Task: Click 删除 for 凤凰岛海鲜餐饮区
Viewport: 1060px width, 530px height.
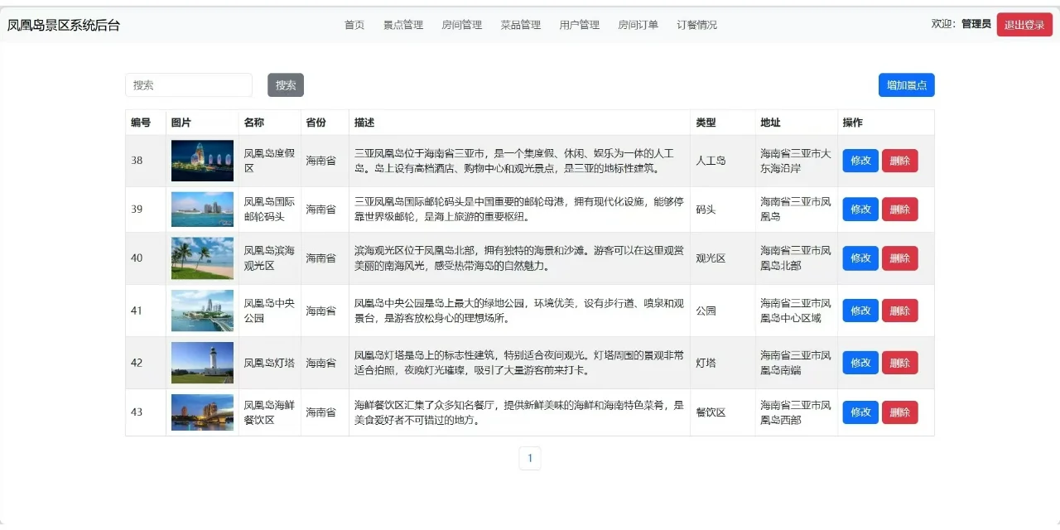Action: (900, 412)
